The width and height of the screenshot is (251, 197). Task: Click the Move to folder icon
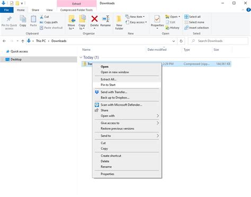(71, 19)
